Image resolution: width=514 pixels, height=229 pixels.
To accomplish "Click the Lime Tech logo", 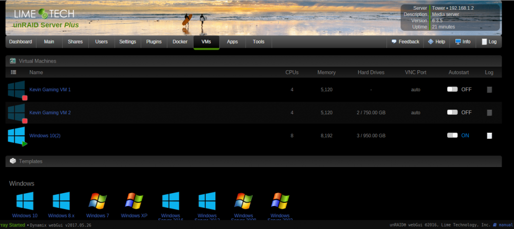I will click(44, 13).
